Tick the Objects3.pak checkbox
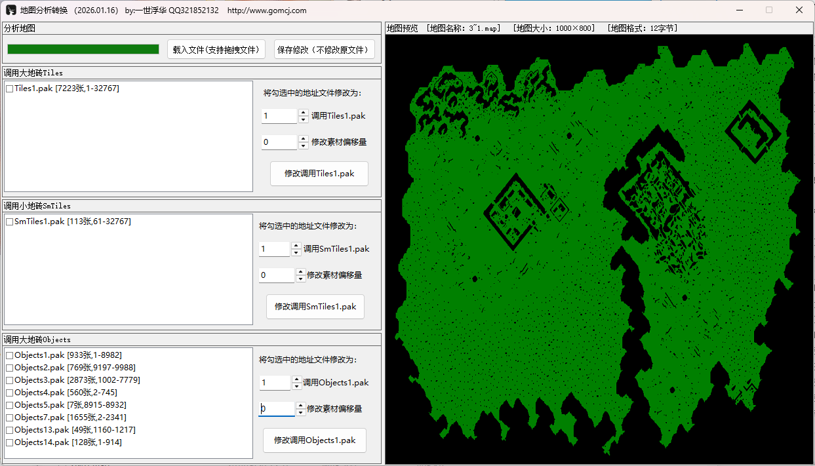This screenshot has width=815, height=466. [10, 380]
